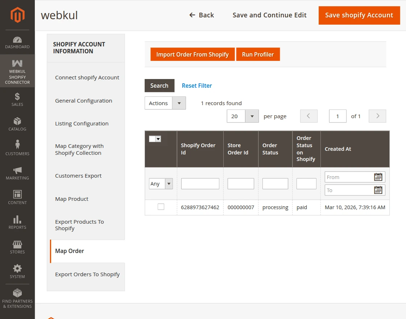This screenshot has width=406, height=319.
Task: Open calendar for Created At From date
Action: tap(378, 177)
